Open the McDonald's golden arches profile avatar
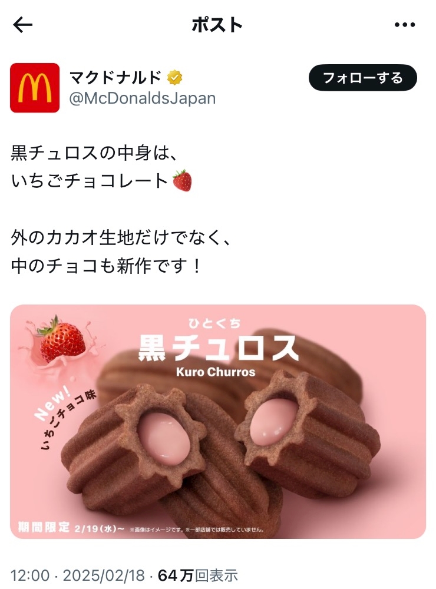436x589 pixels. 35,88
